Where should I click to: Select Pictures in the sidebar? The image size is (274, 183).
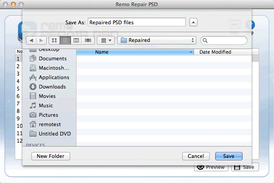(50, 115)
